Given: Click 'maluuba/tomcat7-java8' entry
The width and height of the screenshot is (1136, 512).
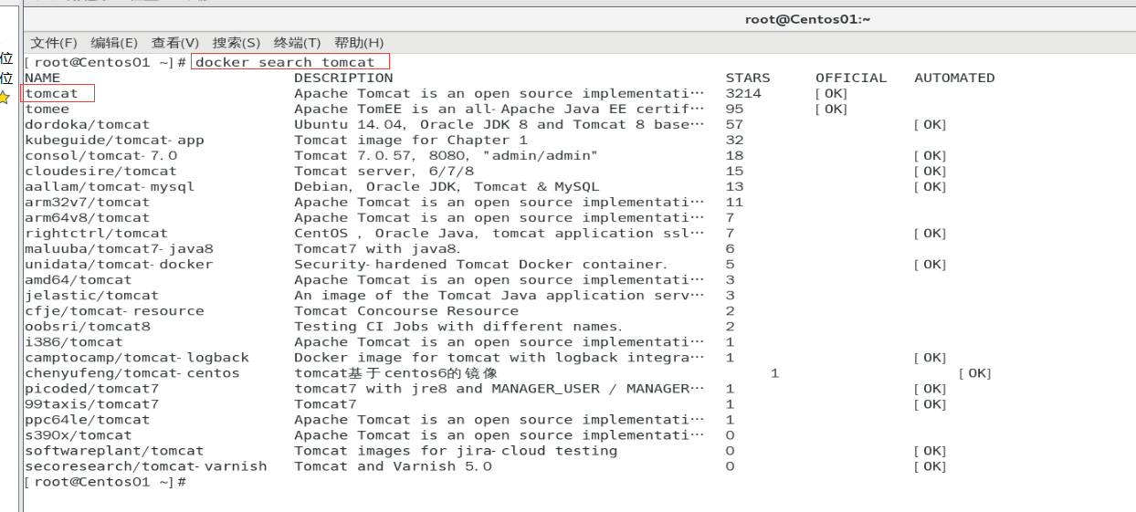Looking at the screenshot, I should tap(120, 248).
